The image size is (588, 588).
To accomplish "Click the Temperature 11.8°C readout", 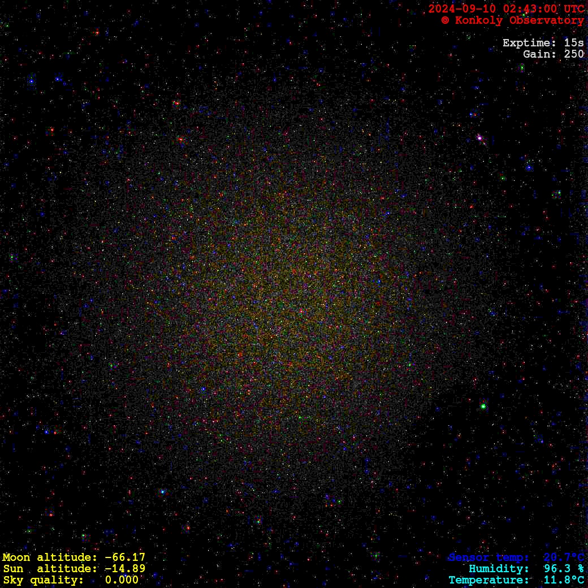I will tap(516, 580).
